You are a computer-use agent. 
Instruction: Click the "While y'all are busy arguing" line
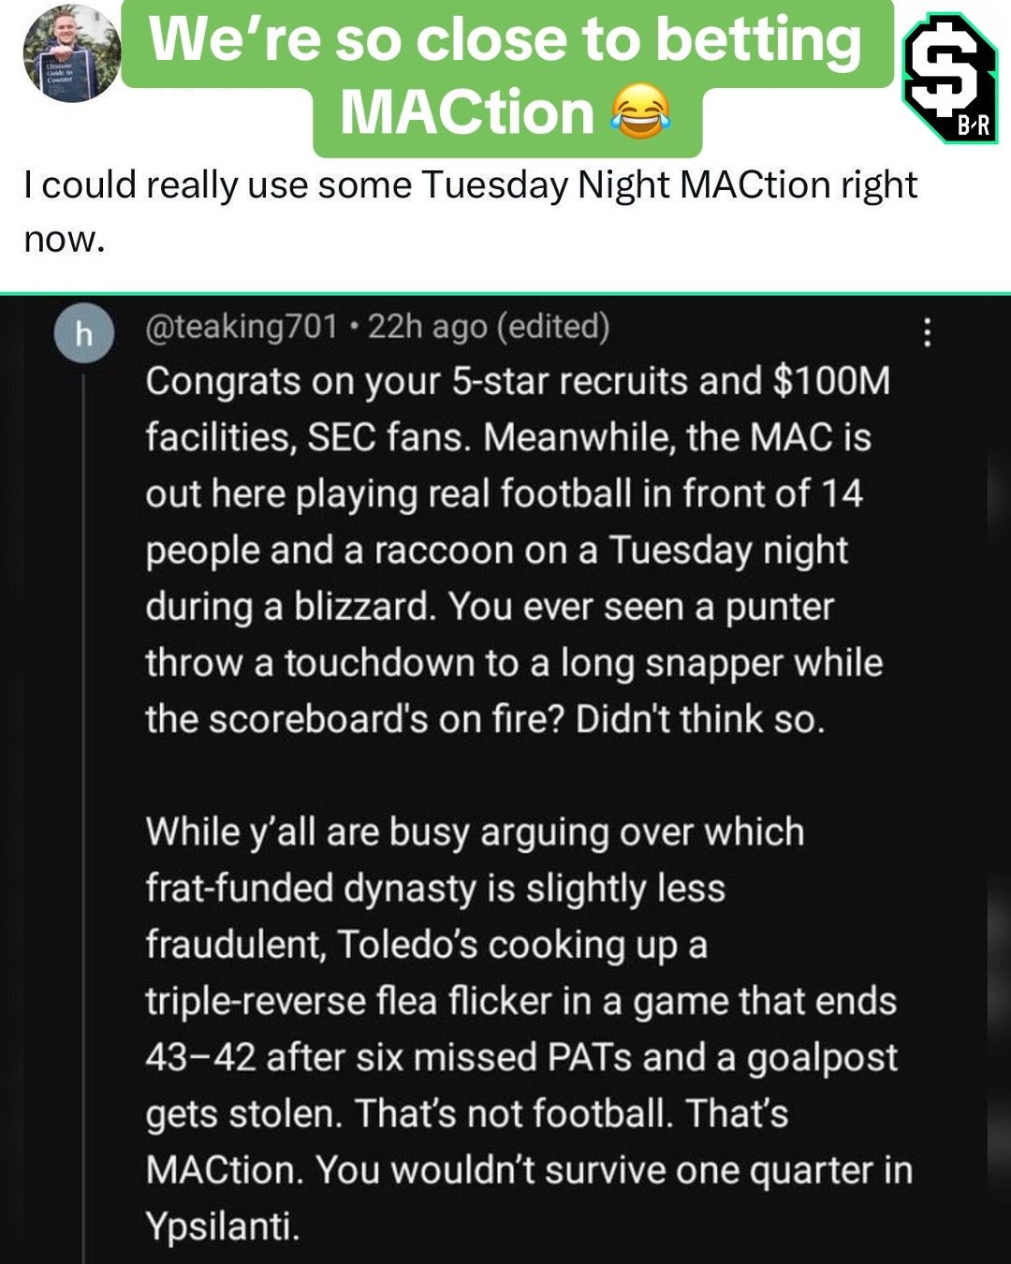[x=474, y=831]
